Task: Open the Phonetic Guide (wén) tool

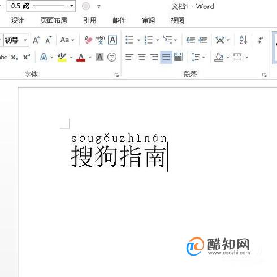Action: click(101, 40)
